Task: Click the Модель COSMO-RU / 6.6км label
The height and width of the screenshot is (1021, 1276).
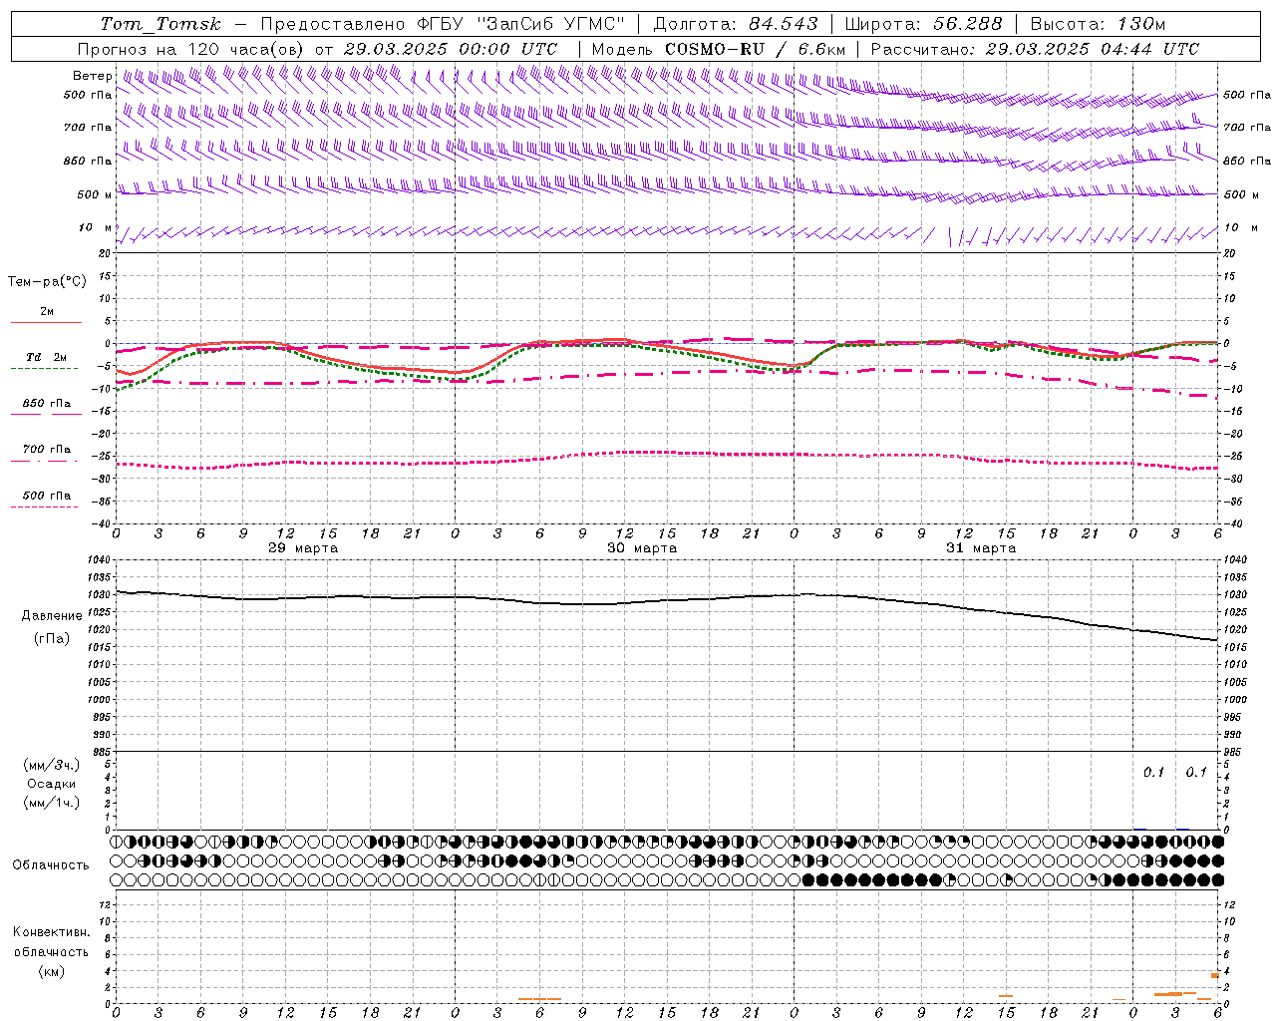Action: coord(718,49)
